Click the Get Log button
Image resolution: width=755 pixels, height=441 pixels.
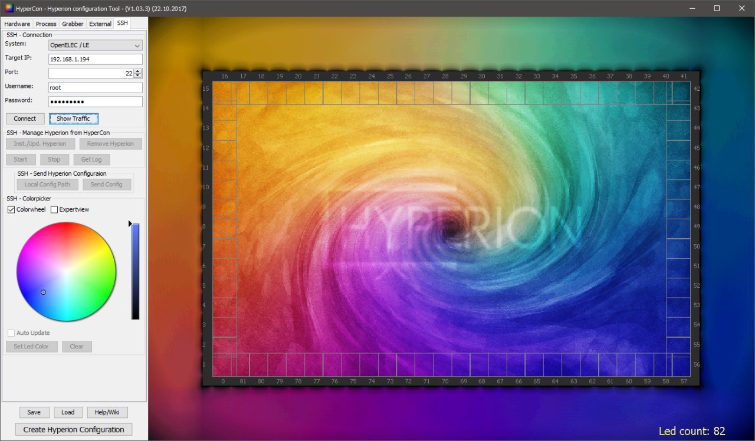pos(91,159)
